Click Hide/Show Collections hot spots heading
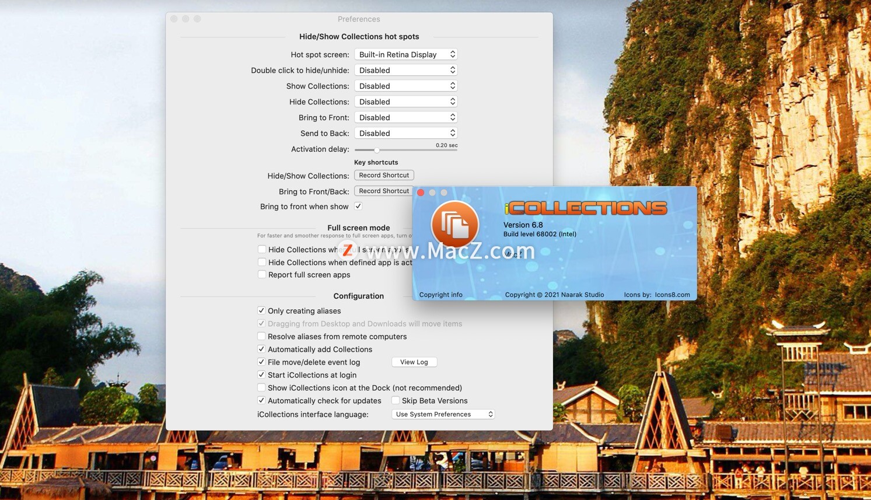This screenshot has height=500, width=871. click(359, 36)
